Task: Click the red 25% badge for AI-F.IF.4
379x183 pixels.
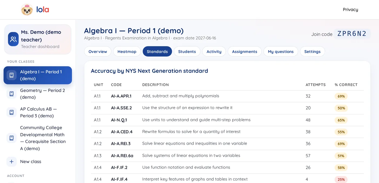Action: click(341, 179)
